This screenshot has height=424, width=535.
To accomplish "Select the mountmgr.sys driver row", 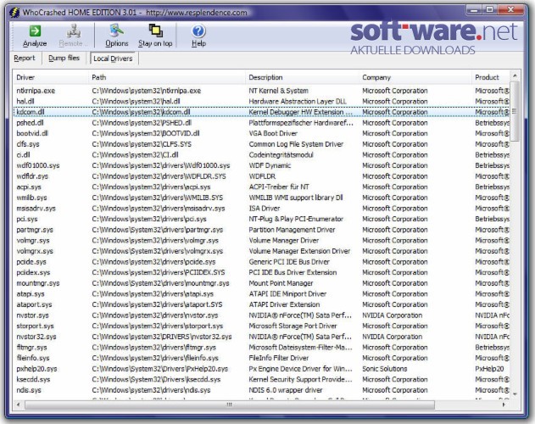I will 261,283.
